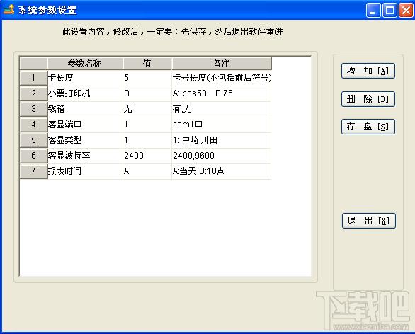Select row header number 4
Image resolution: width=415 pixels, height=334 pixels.
tap(33, 125)
